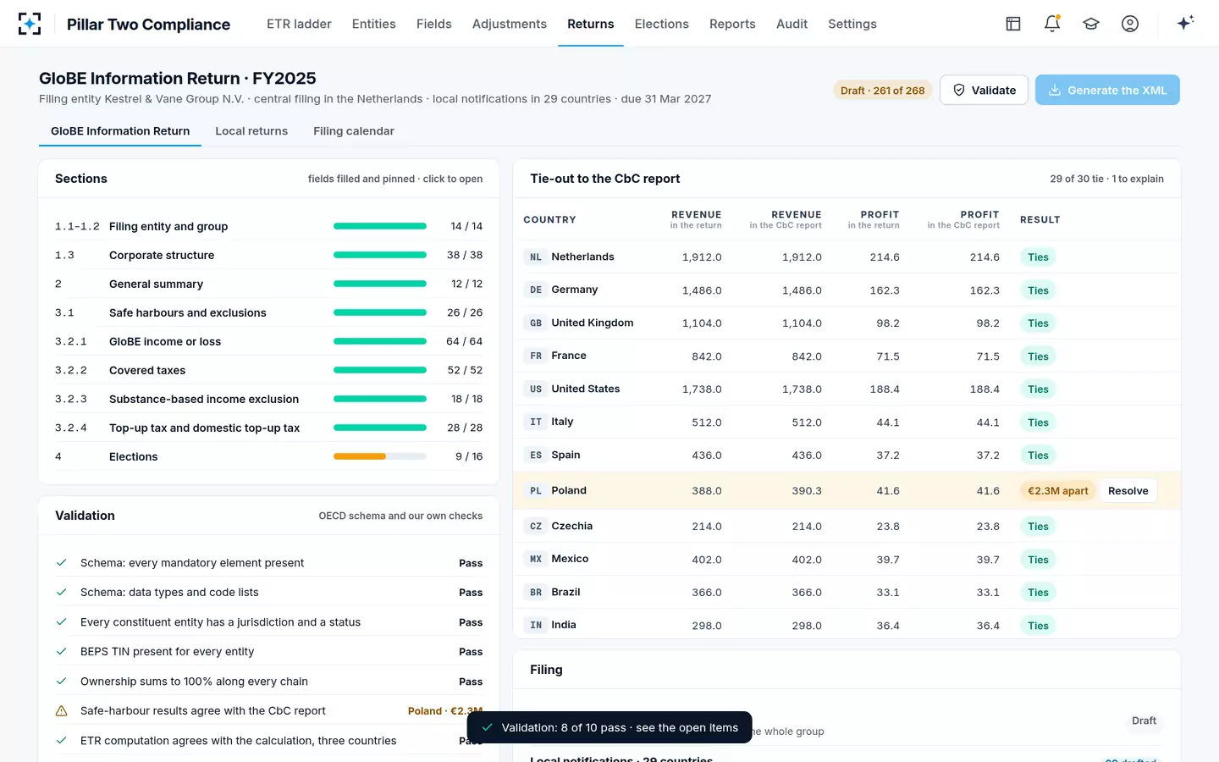Image resolution: width=1219 pixels, height=762 pixels.
Task: Click the ETR computation agrees check row
Action: [268, 741]
